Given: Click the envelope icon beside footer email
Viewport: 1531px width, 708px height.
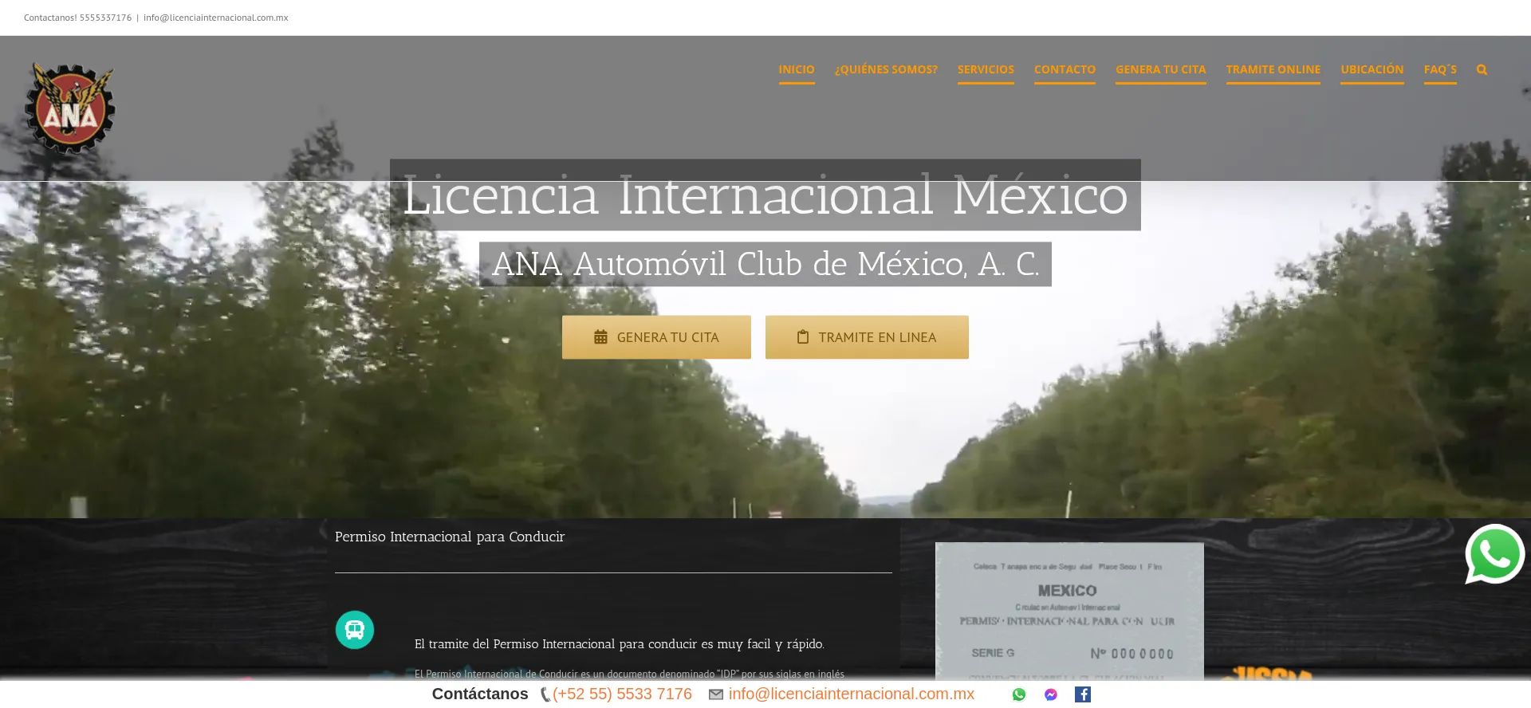Looking at the screenshot, I should [x=716, y=694].
